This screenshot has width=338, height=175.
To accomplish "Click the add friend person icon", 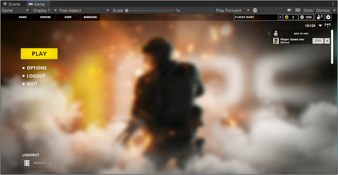I will pos(275,34).
